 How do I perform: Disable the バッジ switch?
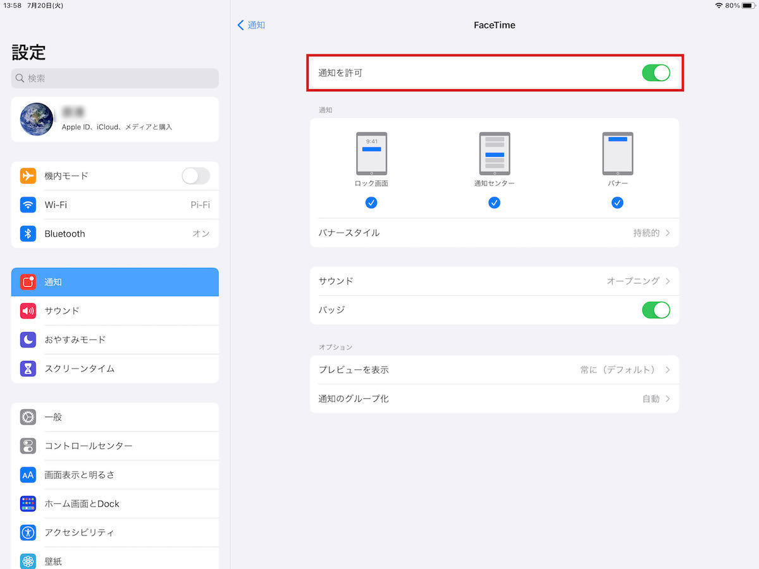pos(656,310)
